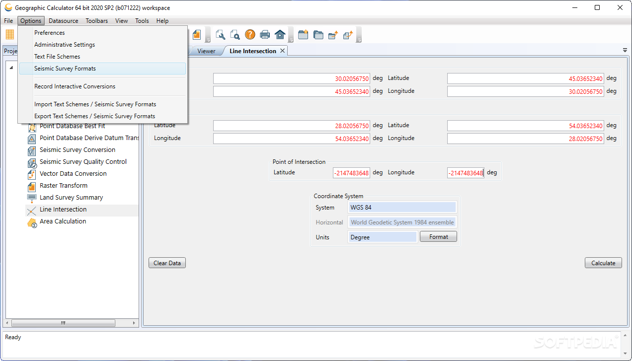
Task: Click the raster document toolbar icon
Action: [x=197, y=34]
